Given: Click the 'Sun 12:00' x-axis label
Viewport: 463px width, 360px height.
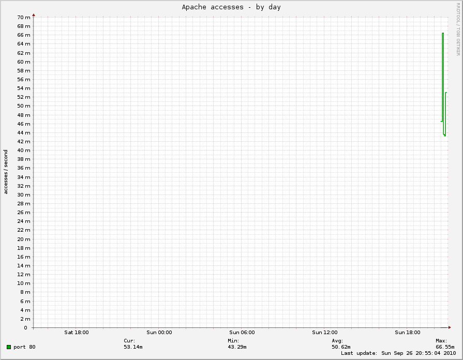Looking at the screenshot, I should click(325, 332).
